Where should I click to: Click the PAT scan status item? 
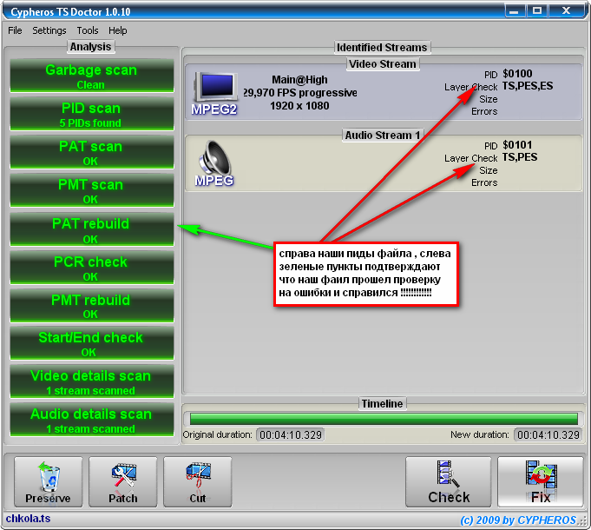coord(92,152)
